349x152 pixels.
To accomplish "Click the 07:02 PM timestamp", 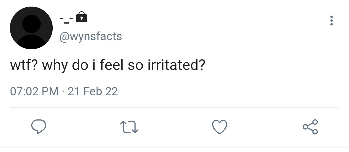I will (x=34, y=91).
